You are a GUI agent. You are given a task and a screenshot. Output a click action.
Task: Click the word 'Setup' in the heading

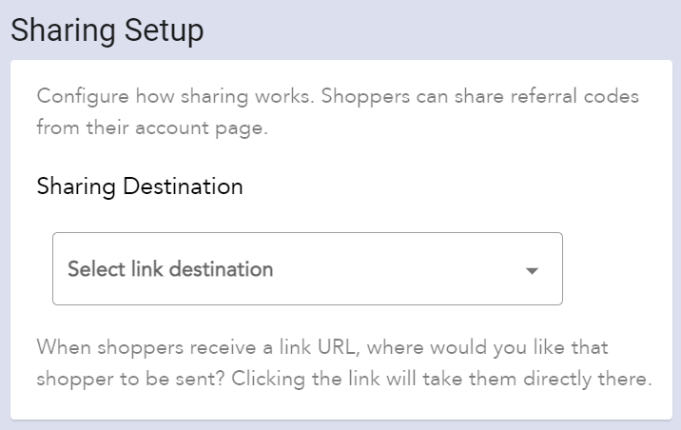tap(164, 30)
